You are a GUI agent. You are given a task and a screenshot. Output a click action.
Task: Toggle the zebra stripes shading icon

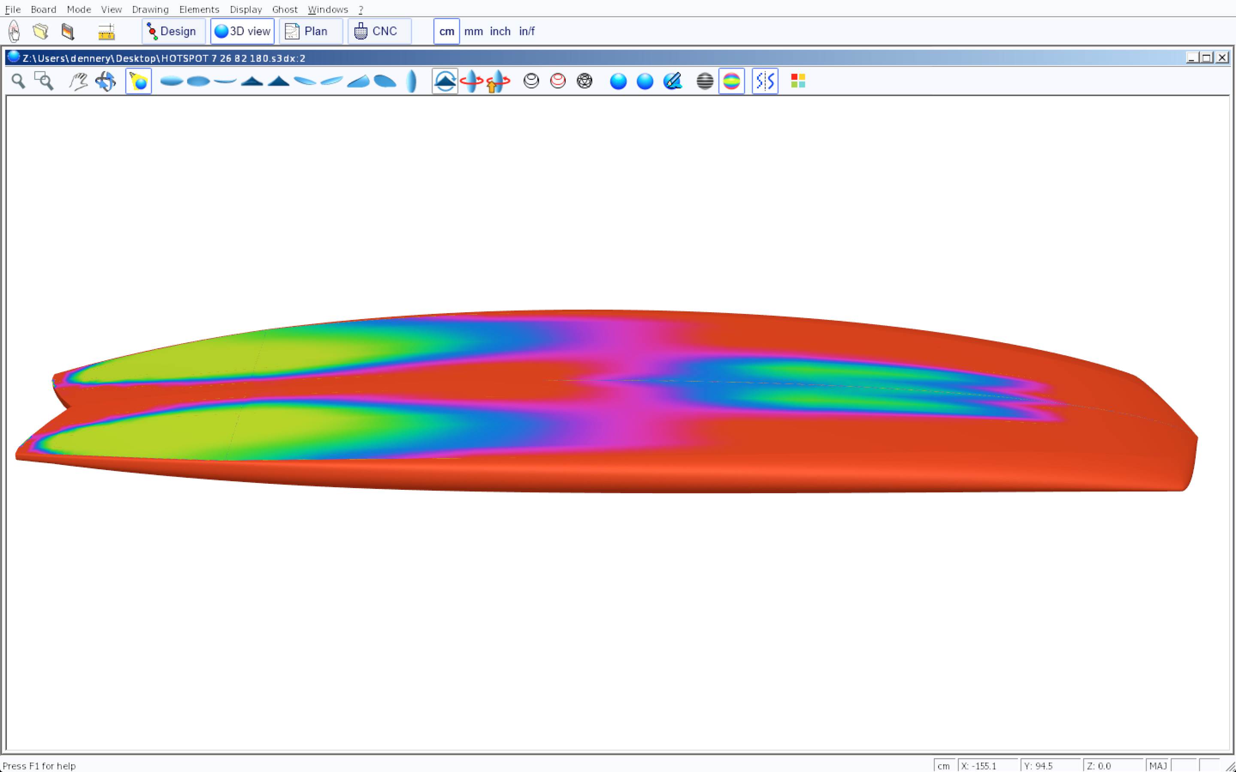[x=704, y=81]
